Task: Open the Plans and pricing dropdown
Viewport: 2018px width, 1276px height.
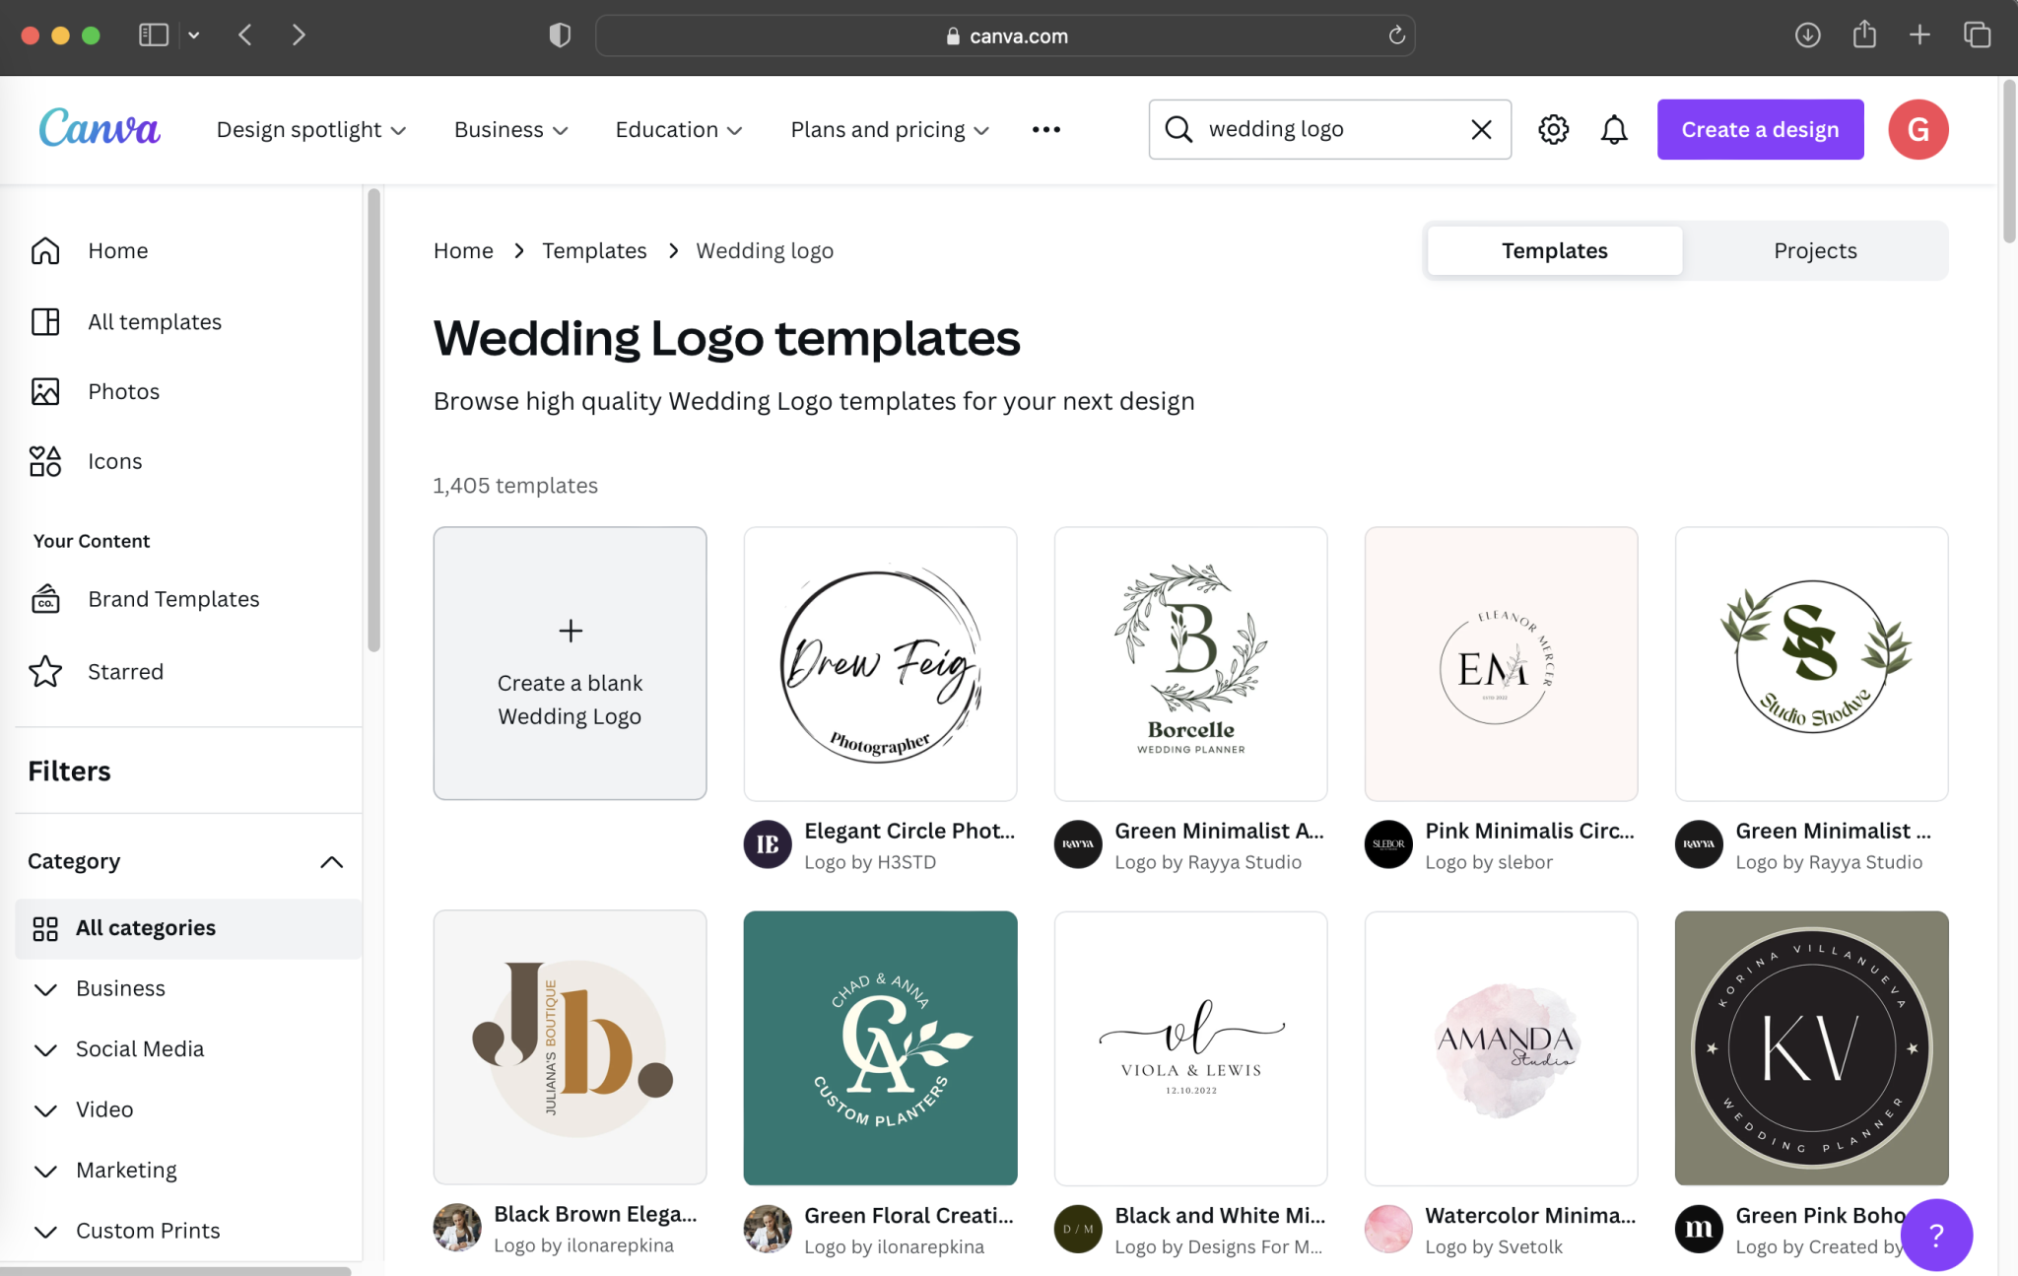Action: [x=889, y=129]
